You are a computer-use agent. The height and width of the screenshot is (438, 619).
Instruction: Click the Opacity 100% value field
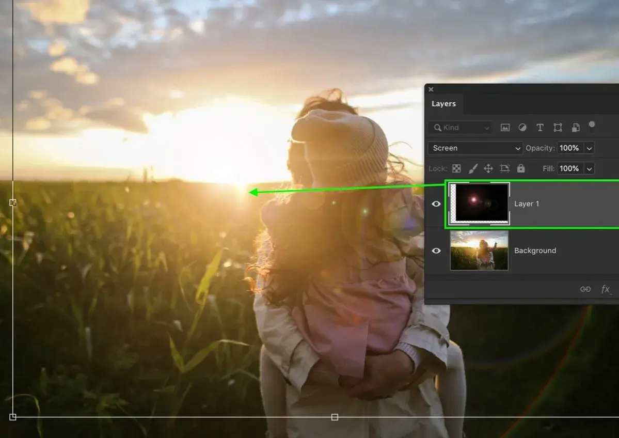tap(570, 148)
